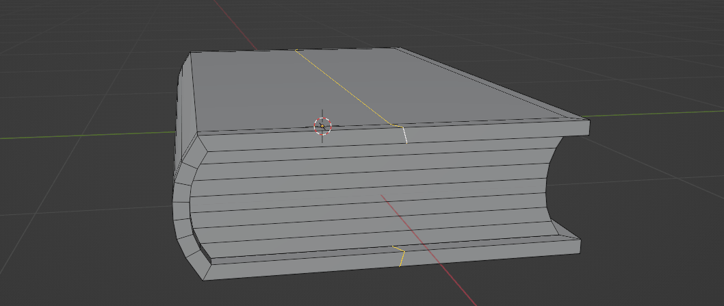Click the top cover's back left corner vertex
The width and height of the screenshot is (724, 306).
pyautogui.click(x=191, y=53)
